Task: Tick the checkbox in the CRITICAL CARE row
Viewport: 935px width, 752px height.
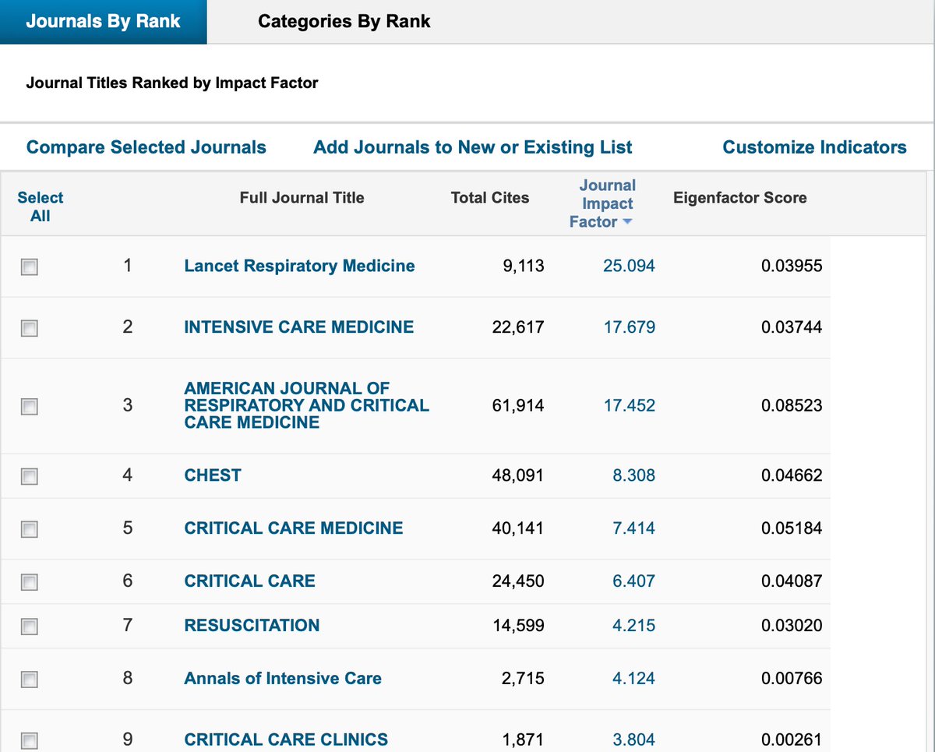Action: tap(29, 581)
